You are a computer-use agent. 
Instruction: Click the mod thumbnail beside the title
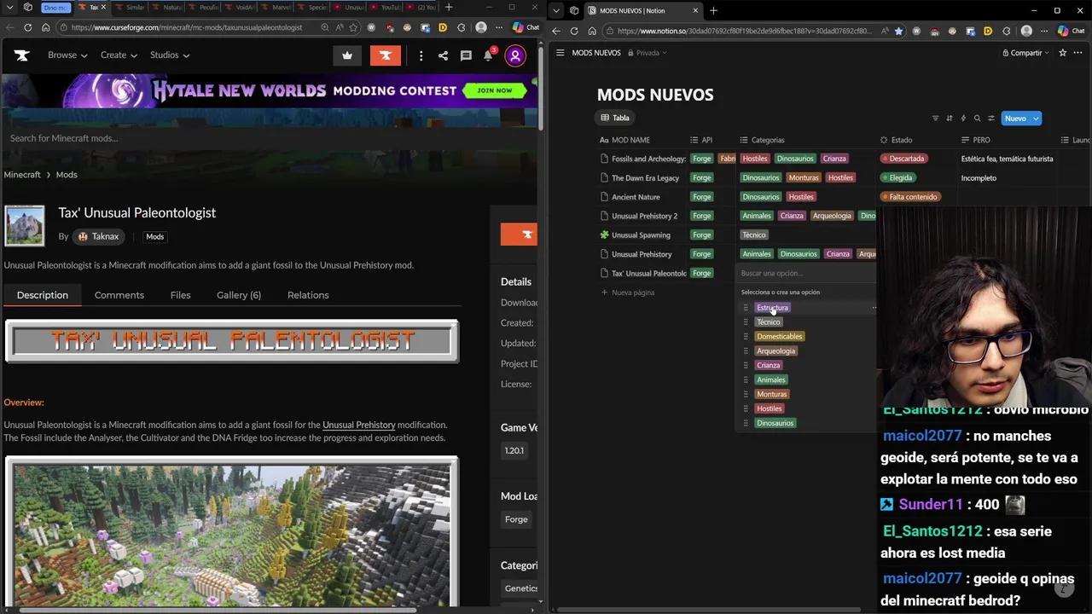click(25, 225)
